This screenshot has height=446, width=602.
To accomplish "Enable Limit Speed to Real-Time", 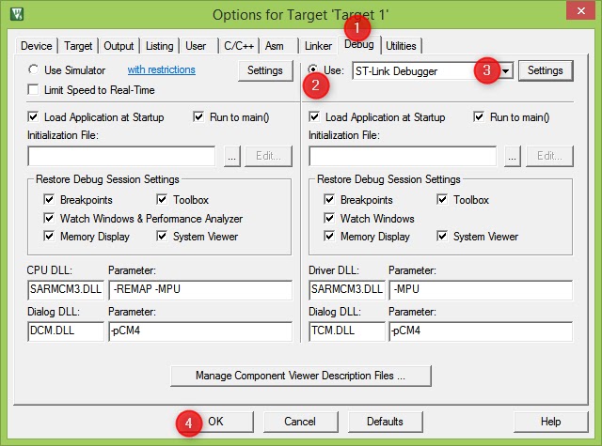I will (34, 89).
